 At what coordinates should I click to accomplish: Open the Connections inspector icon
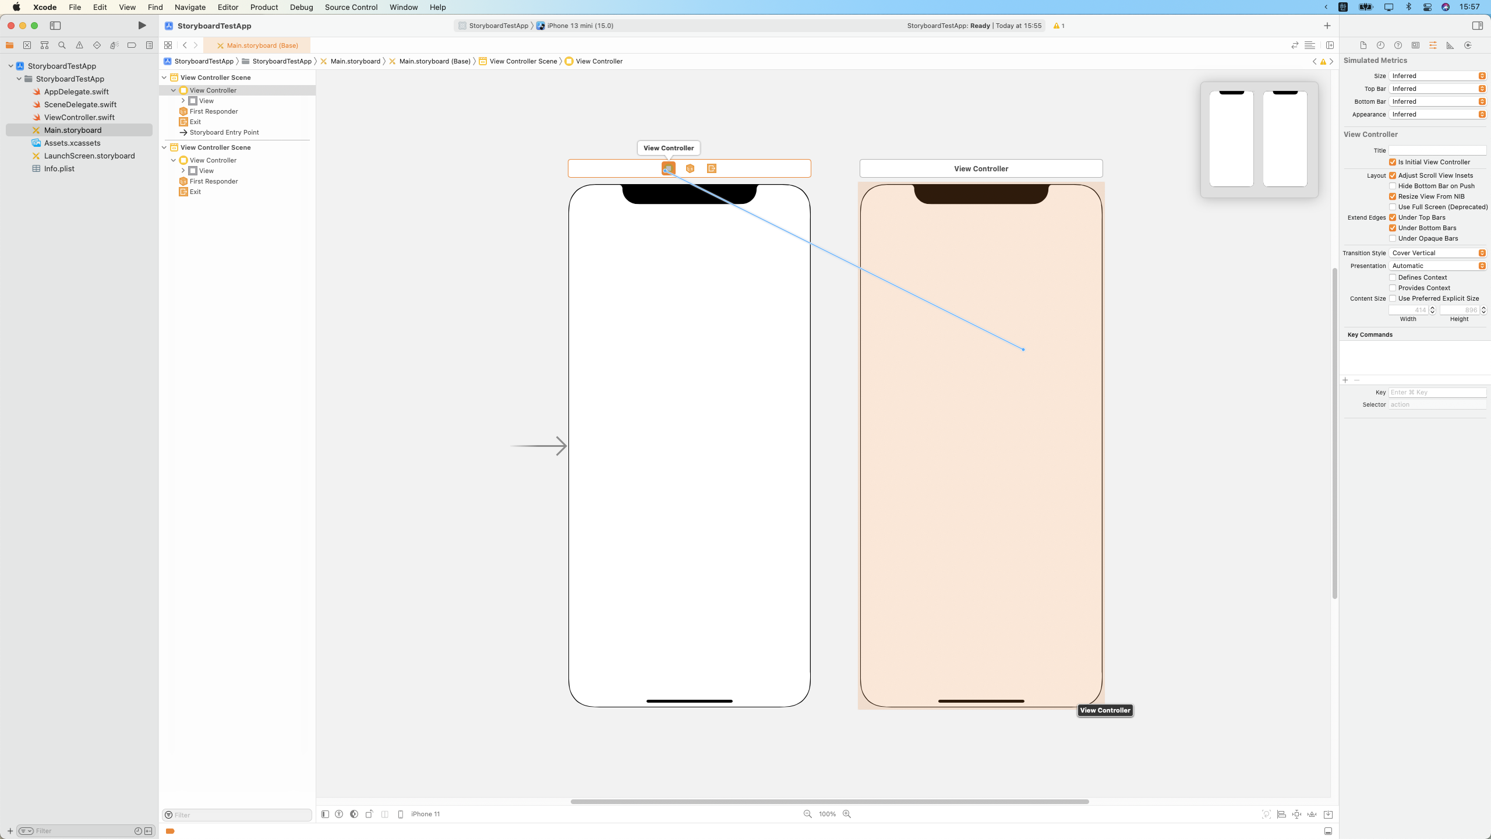(x=1468, y=45)
